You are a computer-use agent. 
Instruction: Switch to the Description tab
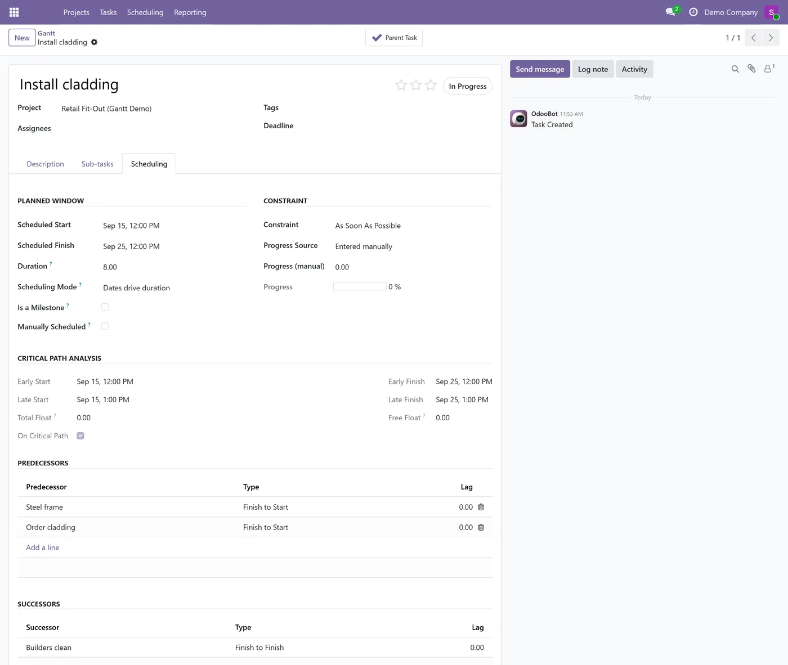(45, 164)
